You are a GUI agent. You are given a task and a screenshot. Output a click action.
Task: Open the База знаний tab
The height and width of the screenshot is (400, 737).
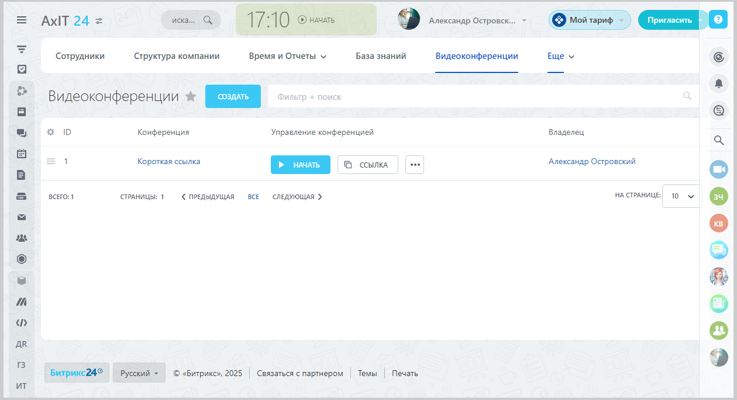(381, 56)
